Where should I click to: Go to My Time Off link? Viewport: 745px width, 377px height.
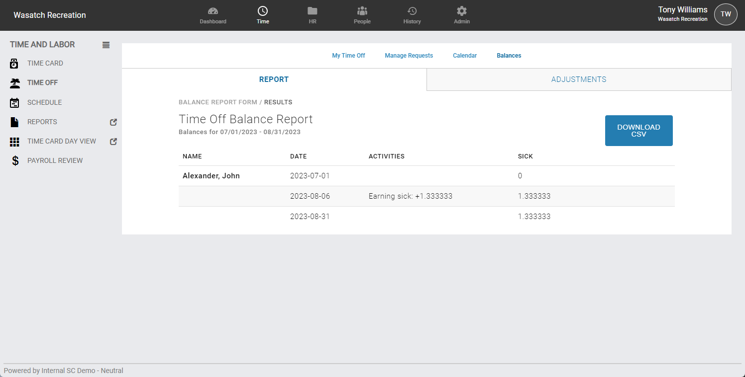[x=348, y=56]
